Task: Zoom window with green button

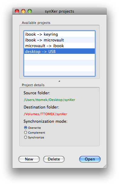Action: 30,11
